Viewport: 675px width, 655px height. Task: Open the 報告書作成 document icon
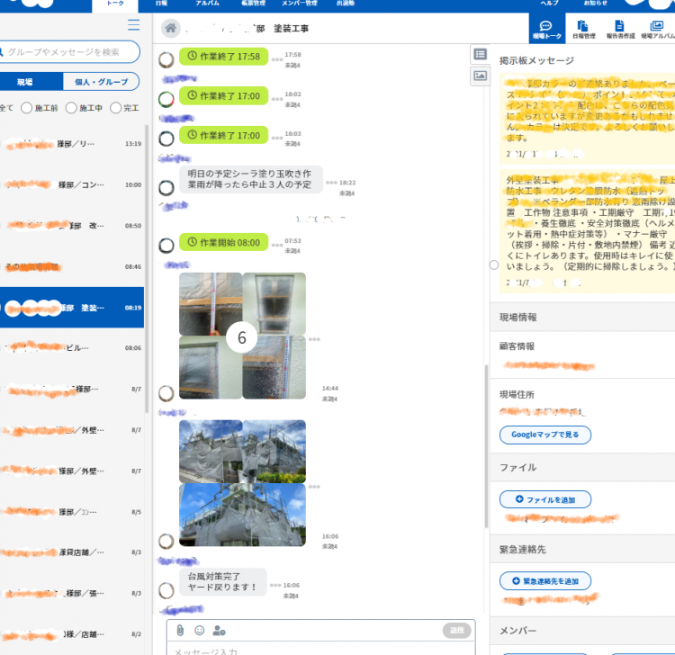tap(620, 30)
